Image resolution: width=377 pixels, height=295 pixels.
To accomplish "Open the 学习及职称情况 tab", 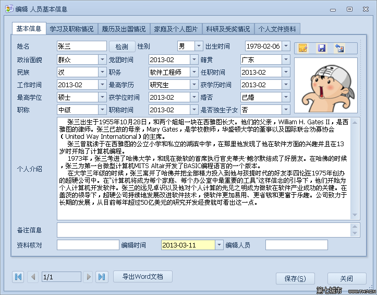I will point(71,29).
